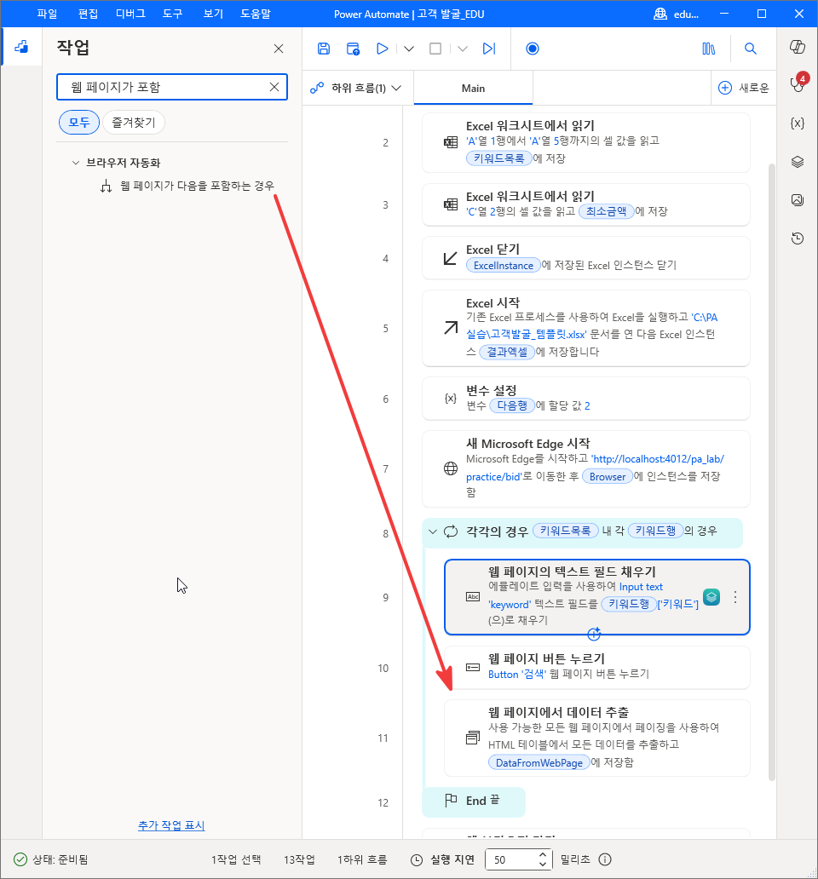This screenshot has height=879, width=818.
Task: Click the 결과엑셀 variable pill
Action: point(507,352)
